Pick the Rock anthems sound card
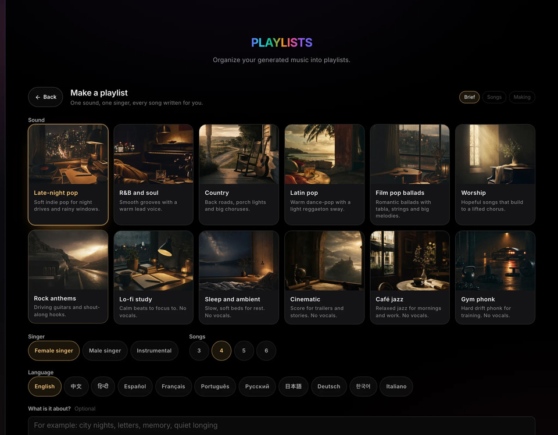This screenshot has height=435, width=558. point(68,277)
